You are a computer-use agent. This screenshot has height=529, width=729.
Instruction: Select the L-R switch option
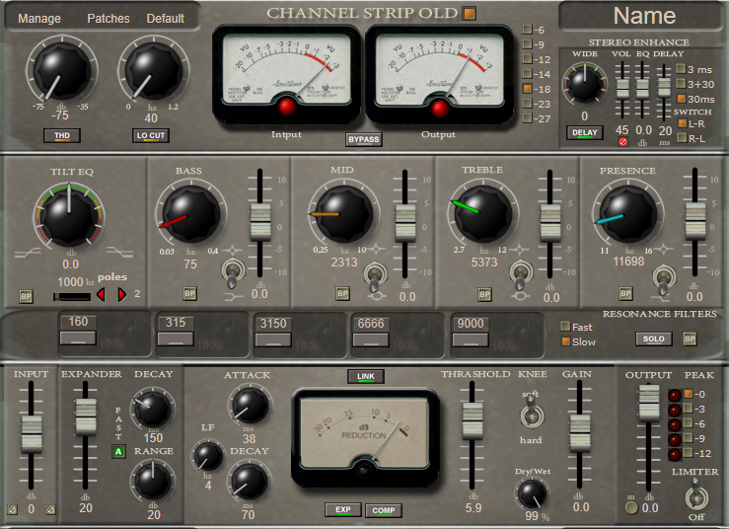[682, 123]
